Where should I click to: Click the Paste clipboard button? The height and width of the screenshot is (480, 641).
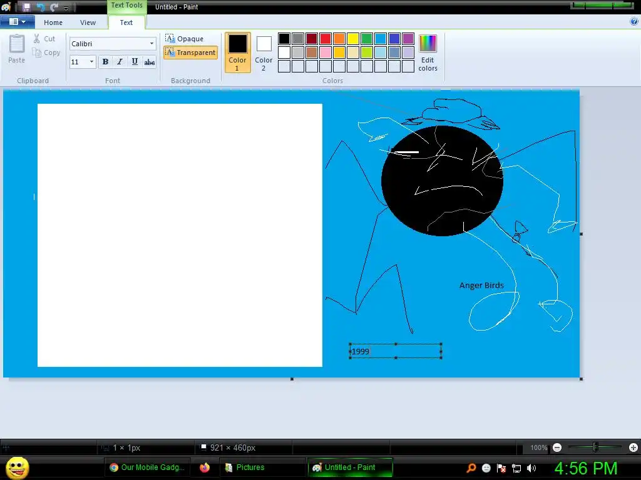pos(16,49)
